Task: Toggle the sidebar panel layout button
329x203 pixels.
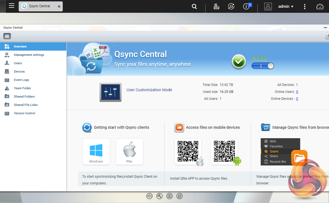Action: tap(7, 36)
